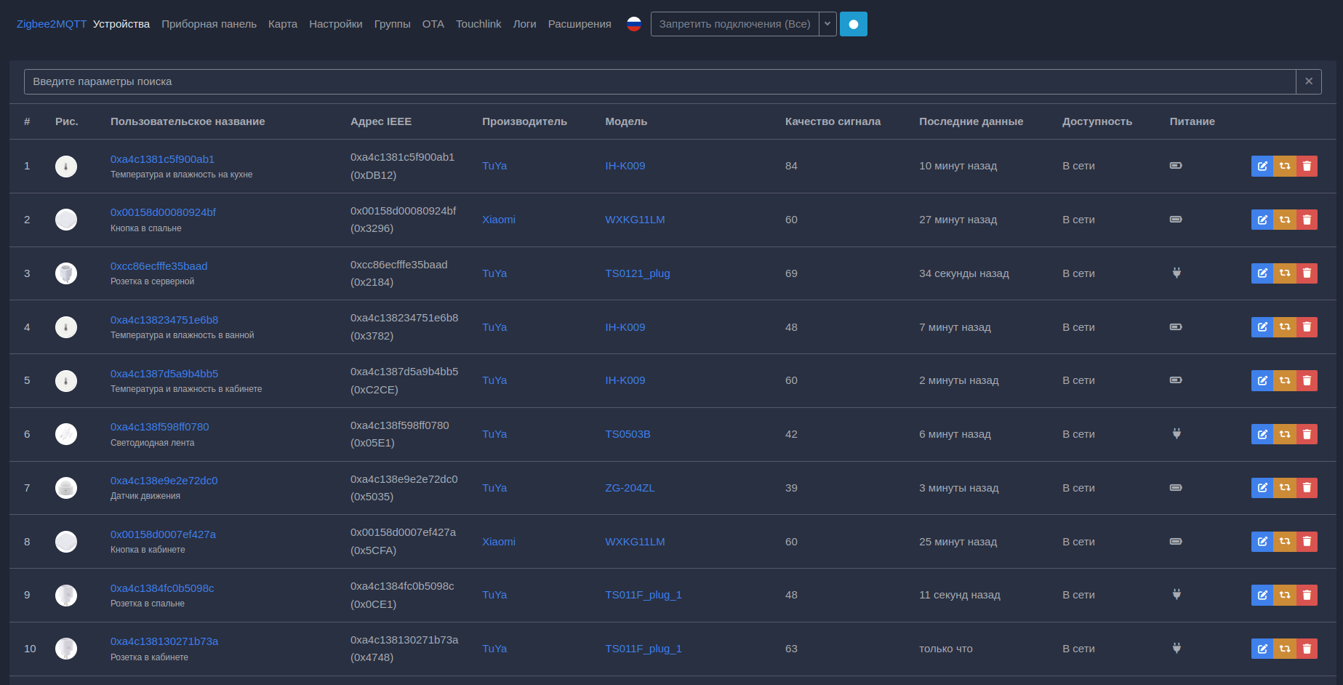Toggle the blue permit join button
This screenshot has width=1343, height=685.
click(854, 24)
